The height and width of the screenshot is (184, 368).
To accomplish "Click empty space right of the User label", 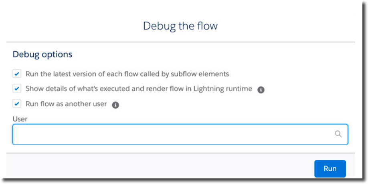I will [188, 119].
